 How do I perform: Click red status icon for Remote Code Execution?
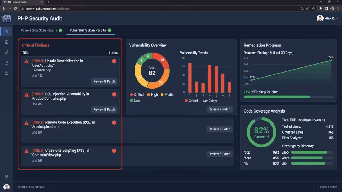[114, 123]
